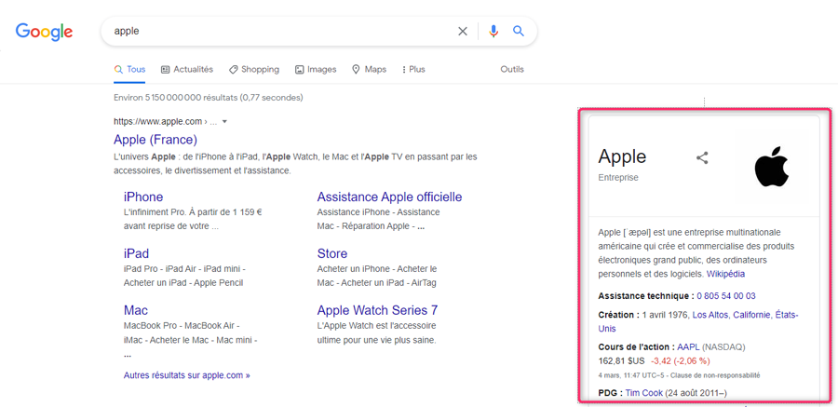Expand the Plus menu

413,70
